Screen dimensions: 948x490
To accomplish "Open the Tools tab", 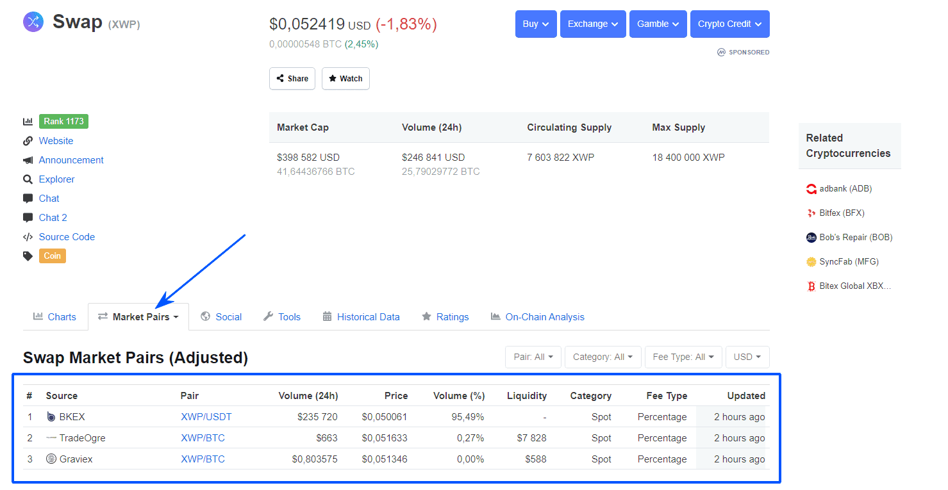I will [x=282, y=317].
